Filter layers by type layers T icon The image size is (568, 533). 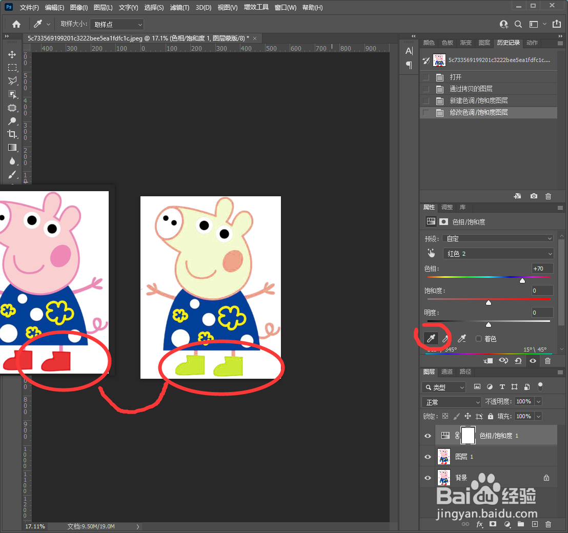coord(502,387)
